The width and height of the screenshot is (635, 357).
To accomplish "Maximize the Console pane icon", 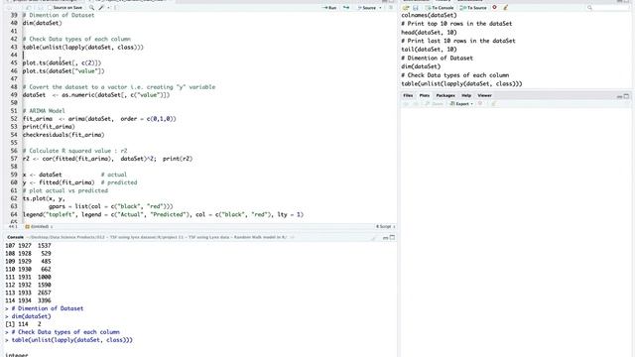I will 392,238.
